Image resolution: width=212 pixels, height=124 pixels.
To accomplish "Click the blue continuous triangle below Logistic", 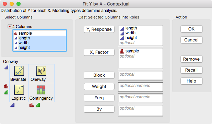I will tap(12, 105).
